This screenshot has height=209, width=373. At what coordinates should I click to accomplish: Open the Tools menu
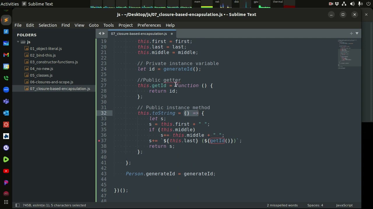point(108,25)
